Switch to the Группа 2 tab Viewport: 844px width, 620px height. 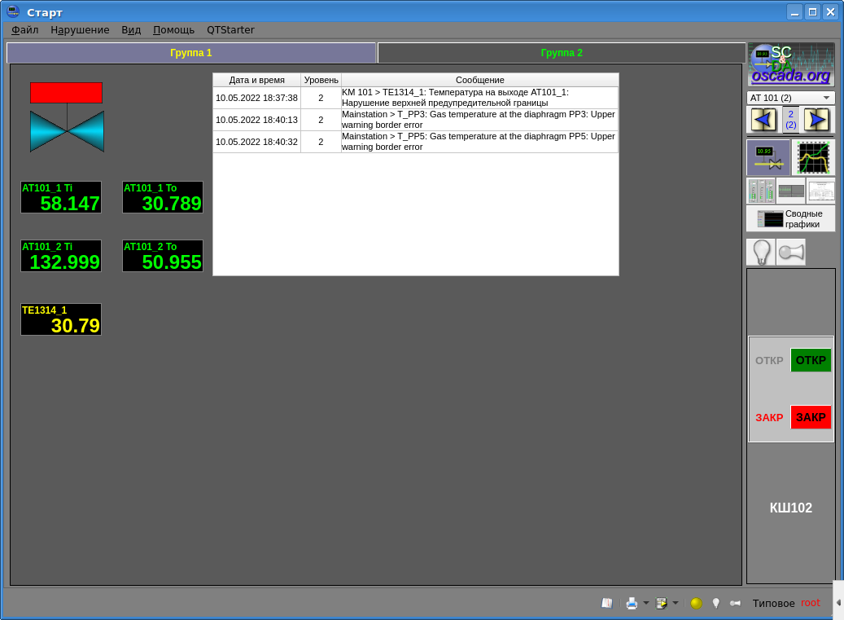(x=562, y=53)
